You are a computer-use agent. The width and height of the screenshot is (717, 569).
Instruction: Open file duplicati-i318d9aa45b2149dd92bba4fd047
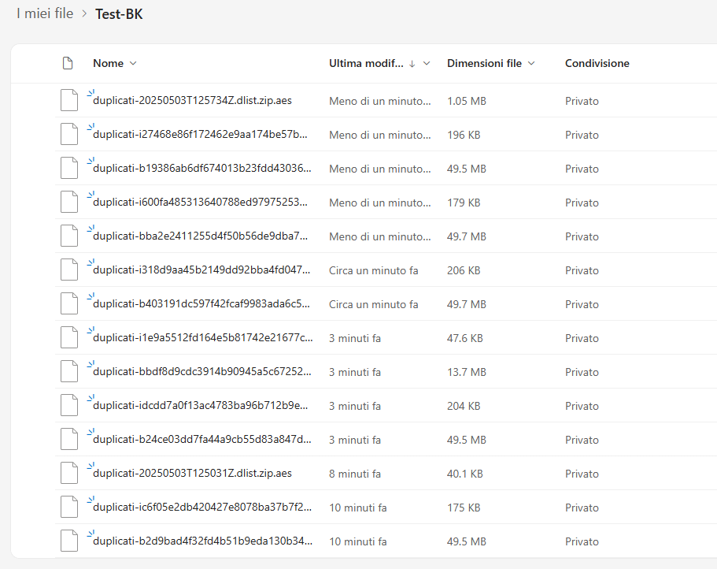[x=201, y=270]
